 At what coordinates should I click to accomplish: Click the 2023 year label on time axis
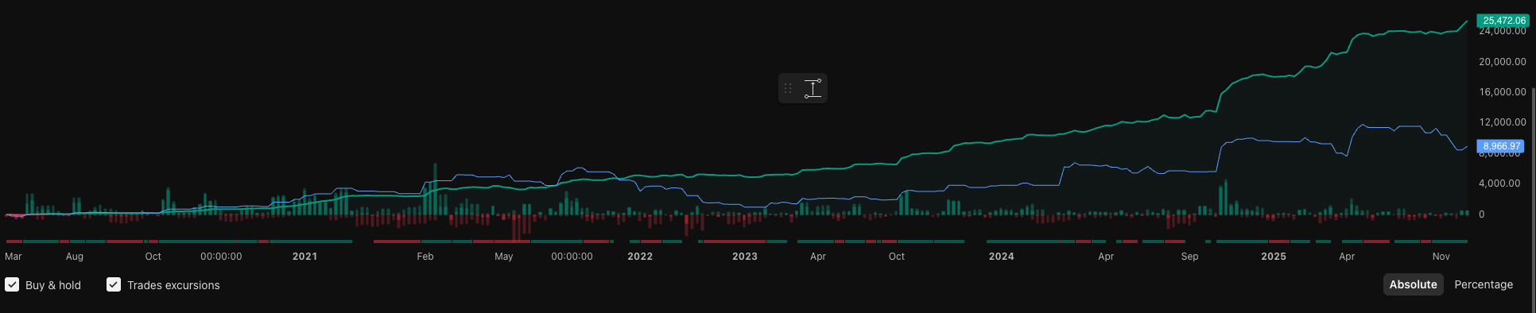(745, 257)
